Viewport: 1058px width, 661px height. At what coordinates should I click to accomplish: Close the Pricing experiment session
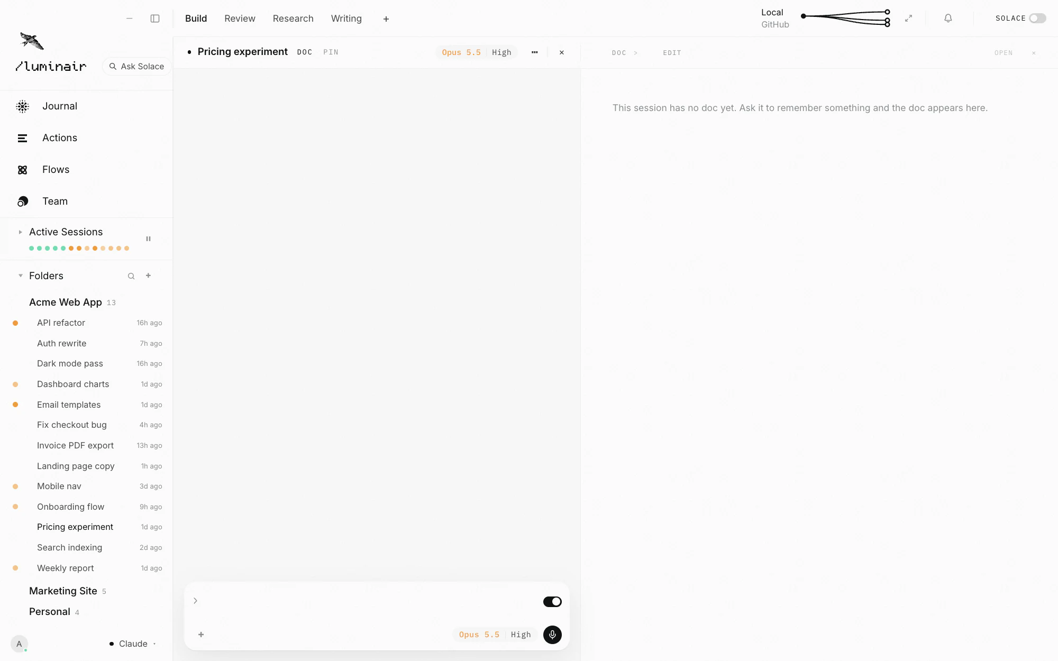pyautogui.click(x=562, y=52)
